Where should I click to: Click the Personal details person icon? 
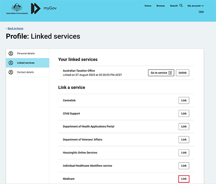tap(11, 53)
